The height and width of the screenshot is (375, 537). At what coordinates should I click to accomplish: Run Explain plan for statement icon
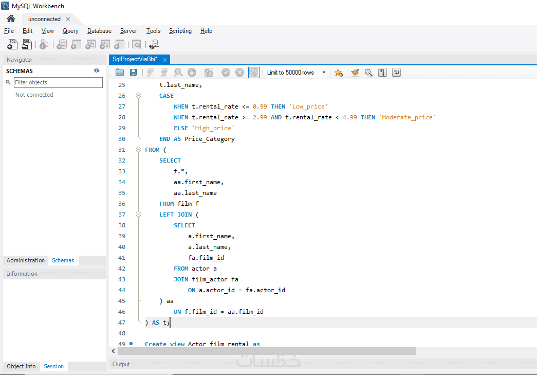178,73
